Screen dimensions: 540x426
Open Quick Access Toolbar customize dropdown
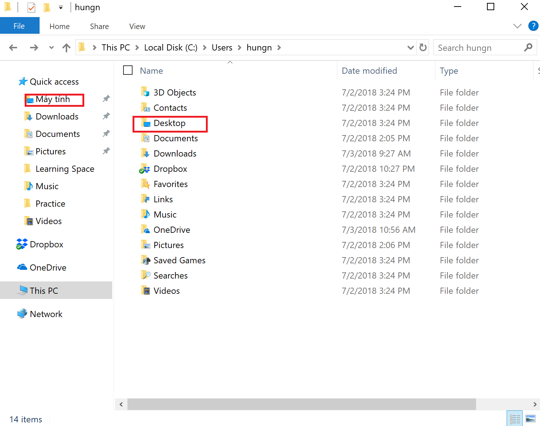point(61,7)
